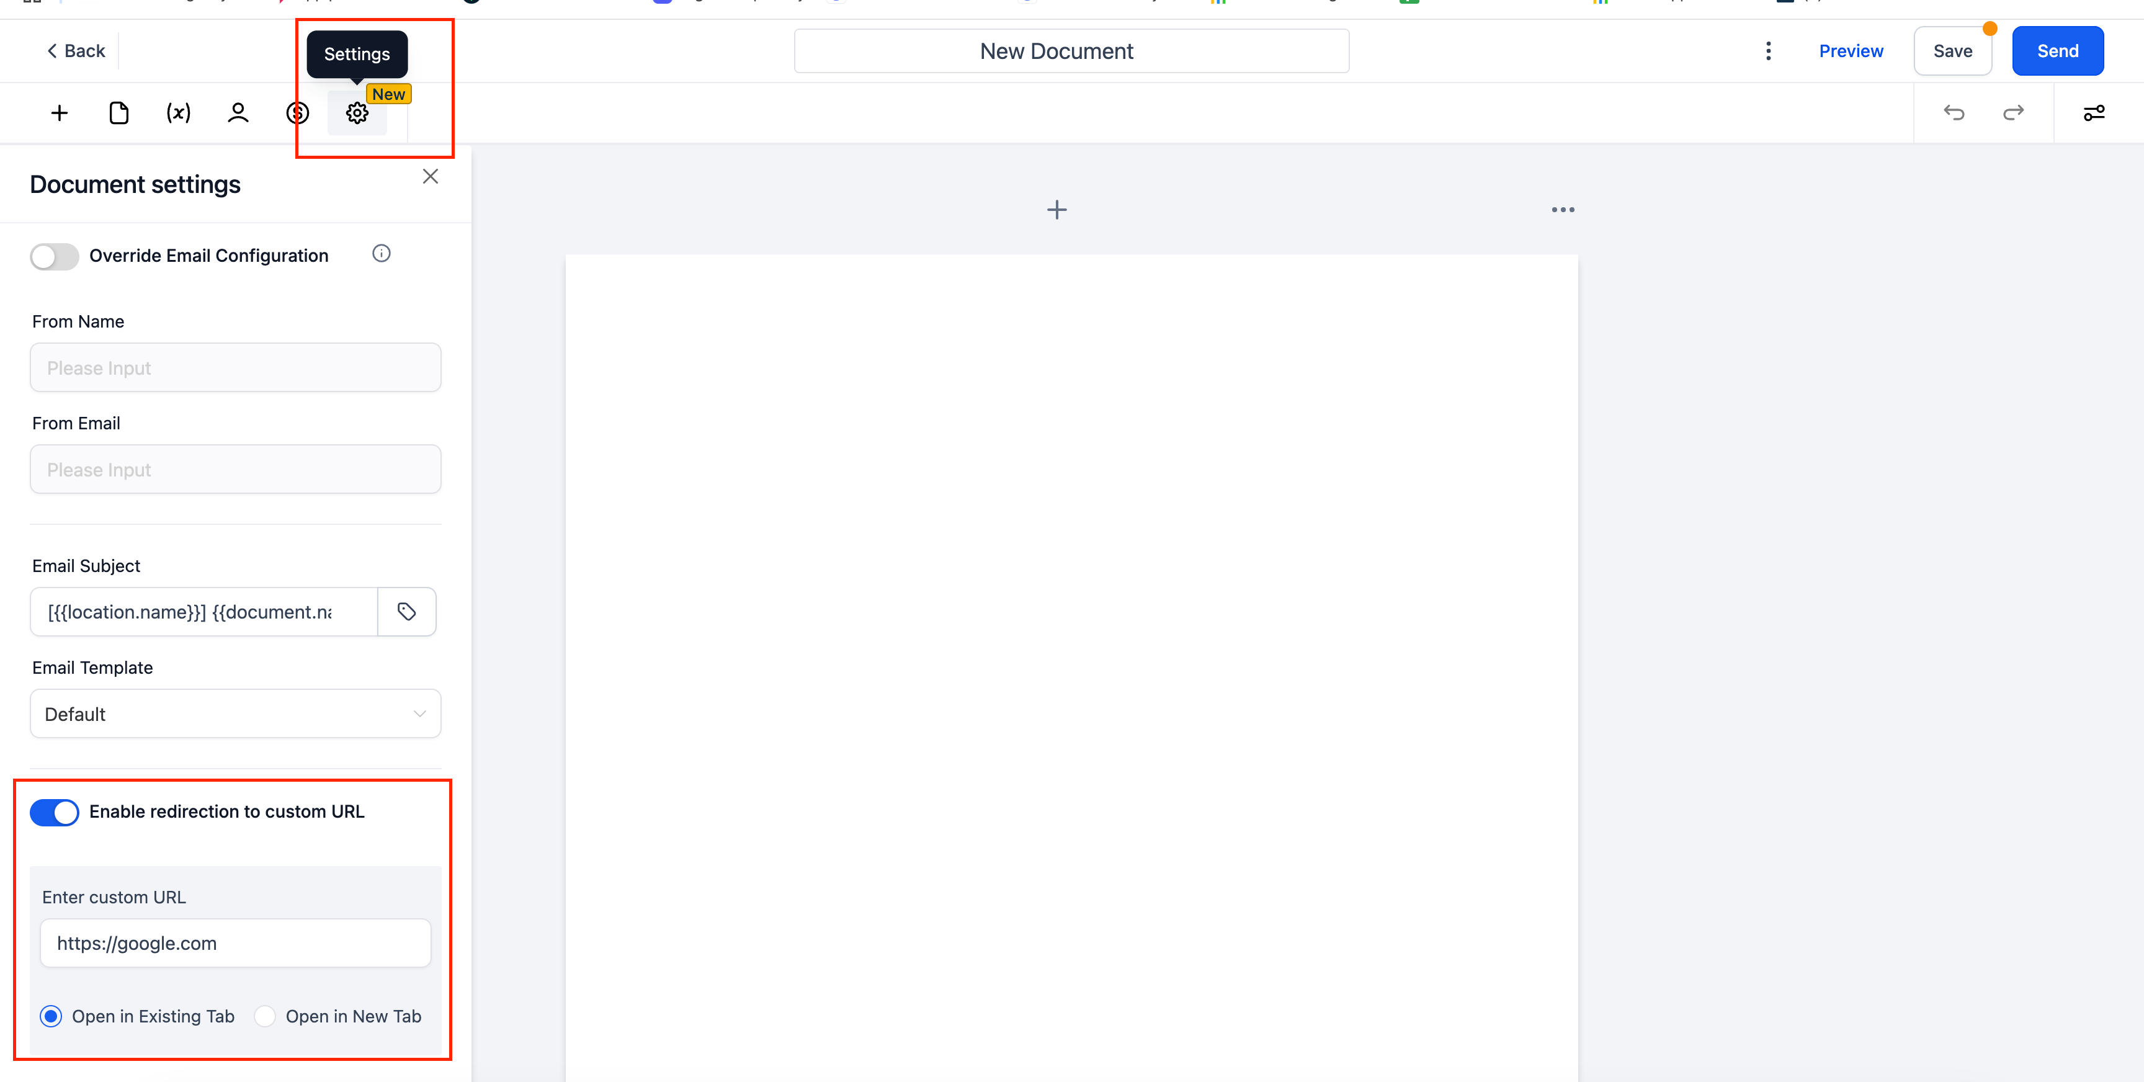The image size is (2144, 1082).
Task: Click the Add element icon
Action: [x=60, y=113]
